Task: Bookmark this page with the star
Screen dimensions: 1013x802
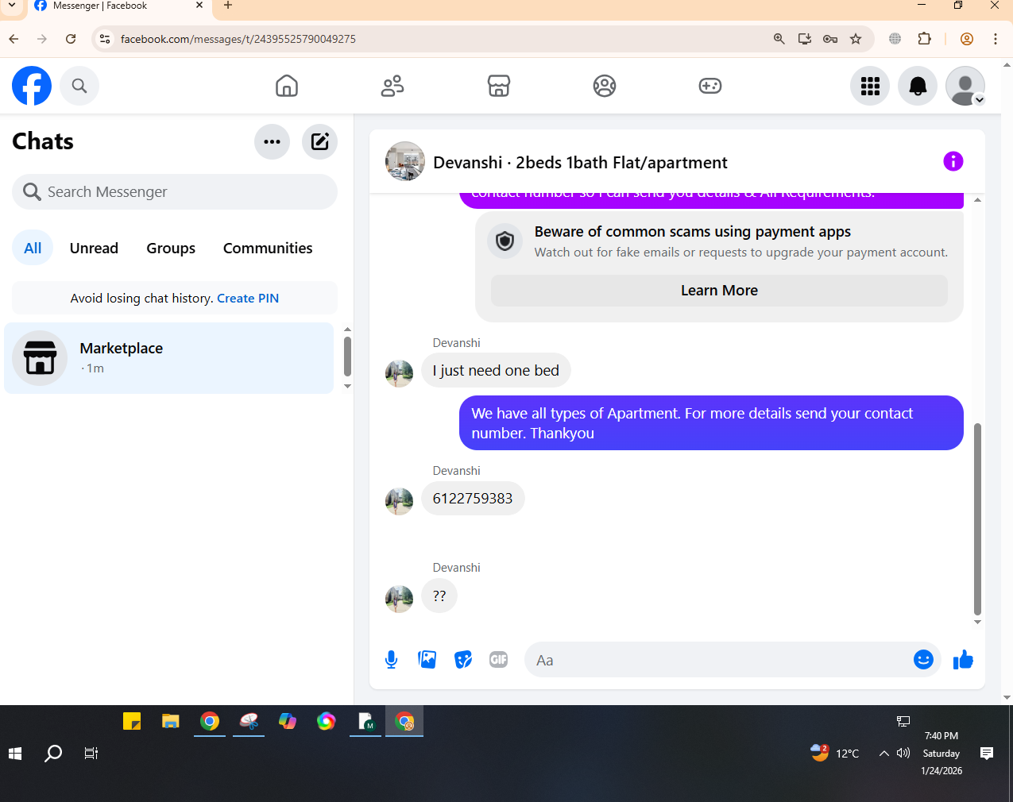Action: click(856, 39)
